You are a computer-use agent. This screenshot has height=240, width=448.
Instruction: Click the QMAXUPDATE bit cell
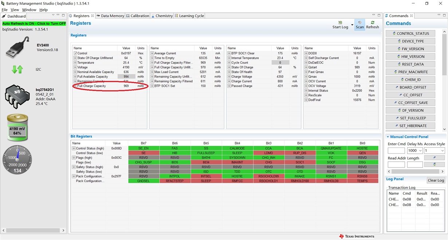pyautogui.click(x=331, y=149)
